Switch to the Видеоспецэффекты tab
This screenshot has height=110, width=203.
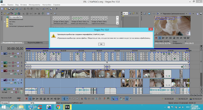35,42
